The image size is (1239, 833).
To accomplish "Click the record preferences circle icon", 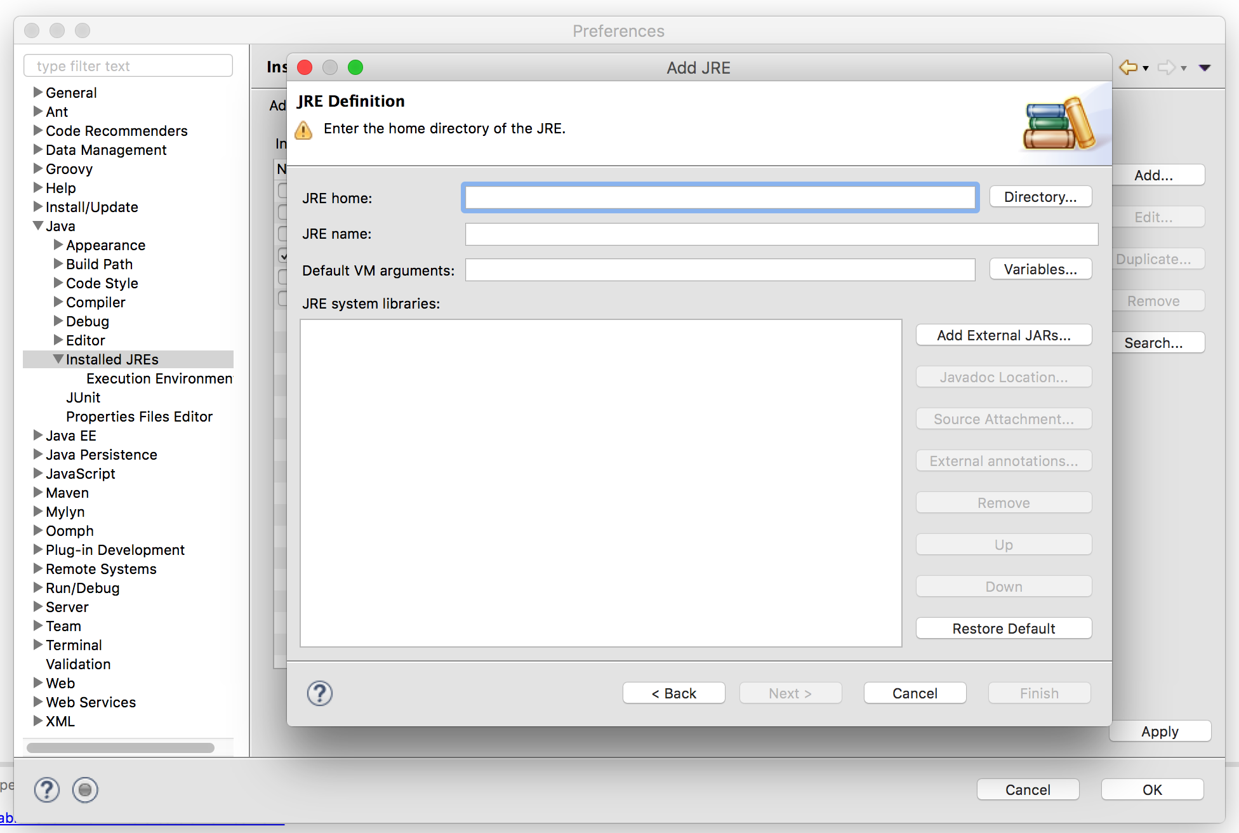I will 85,790.
